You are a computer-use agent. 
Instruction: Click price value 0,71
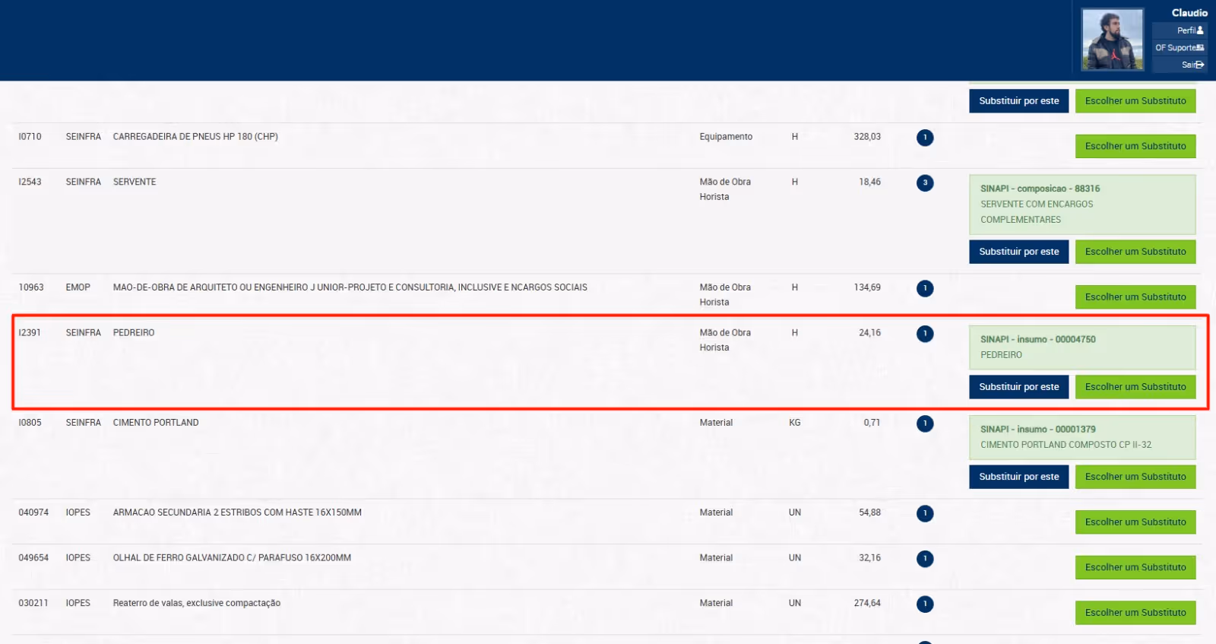[x=872, y=422]
